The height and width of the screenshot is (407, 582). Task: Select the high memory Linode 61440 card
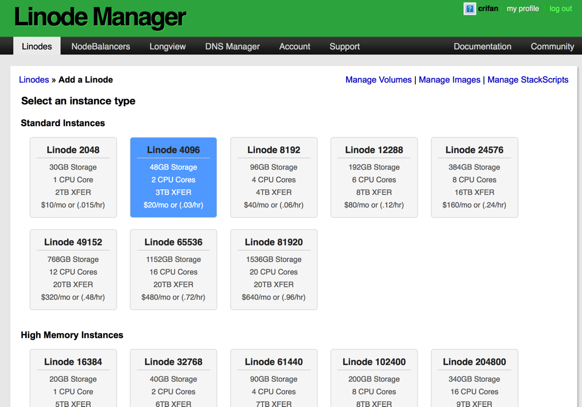click(274, 378)
